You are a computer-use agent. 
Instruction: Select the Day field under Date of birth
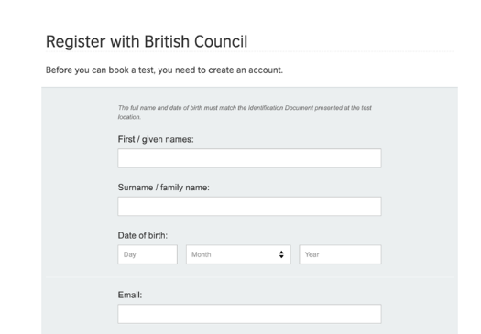(148, 254)
